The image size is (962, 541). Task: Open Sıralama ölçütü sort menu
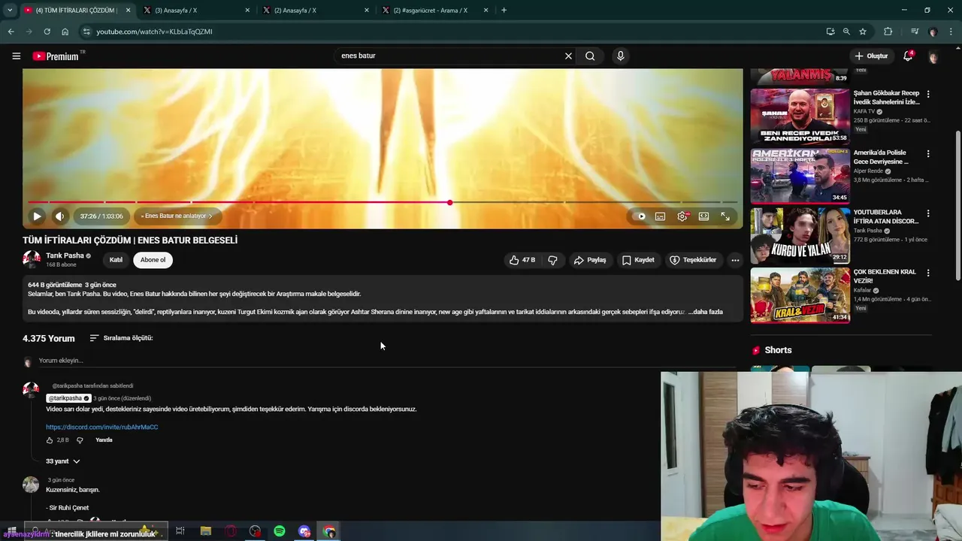pos(121,338)
